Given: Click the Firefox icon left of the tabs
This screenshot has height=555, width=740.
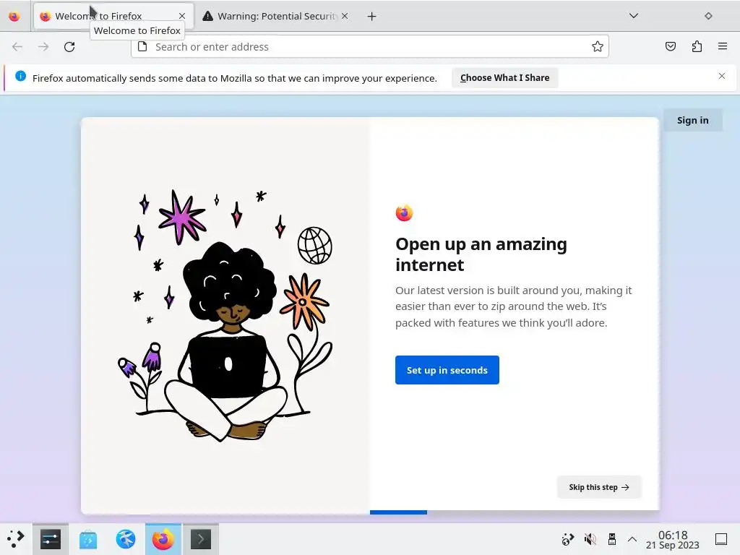Looking at the screenshot, I should point(14,17).
